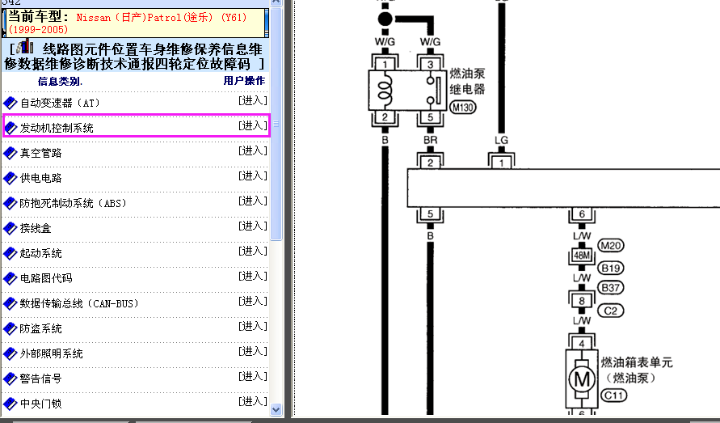Click the C11 connector label
The height and width of the screenshot is (423, 720).
(x=614, y=396)
